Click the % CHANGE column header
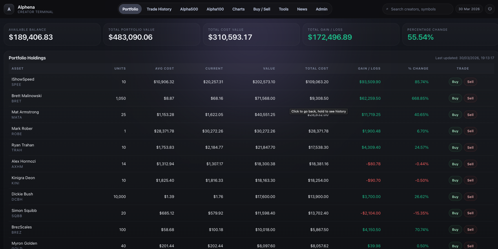Viewport: 498px width, 249px height. tap(418, 69)
